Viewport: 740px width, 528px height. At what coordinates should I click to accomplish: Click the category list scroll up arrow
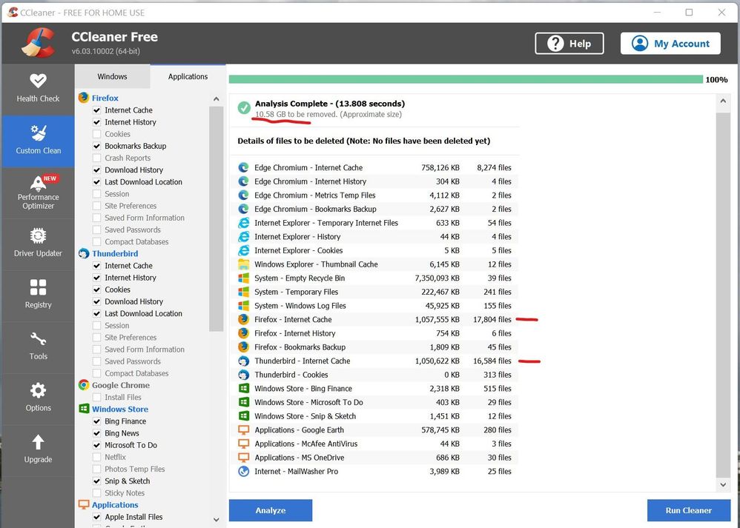(217, 99)
